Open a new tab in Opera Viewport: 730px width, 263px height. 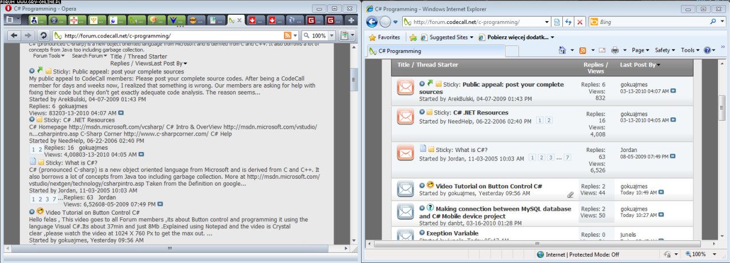tap(352, 20)
